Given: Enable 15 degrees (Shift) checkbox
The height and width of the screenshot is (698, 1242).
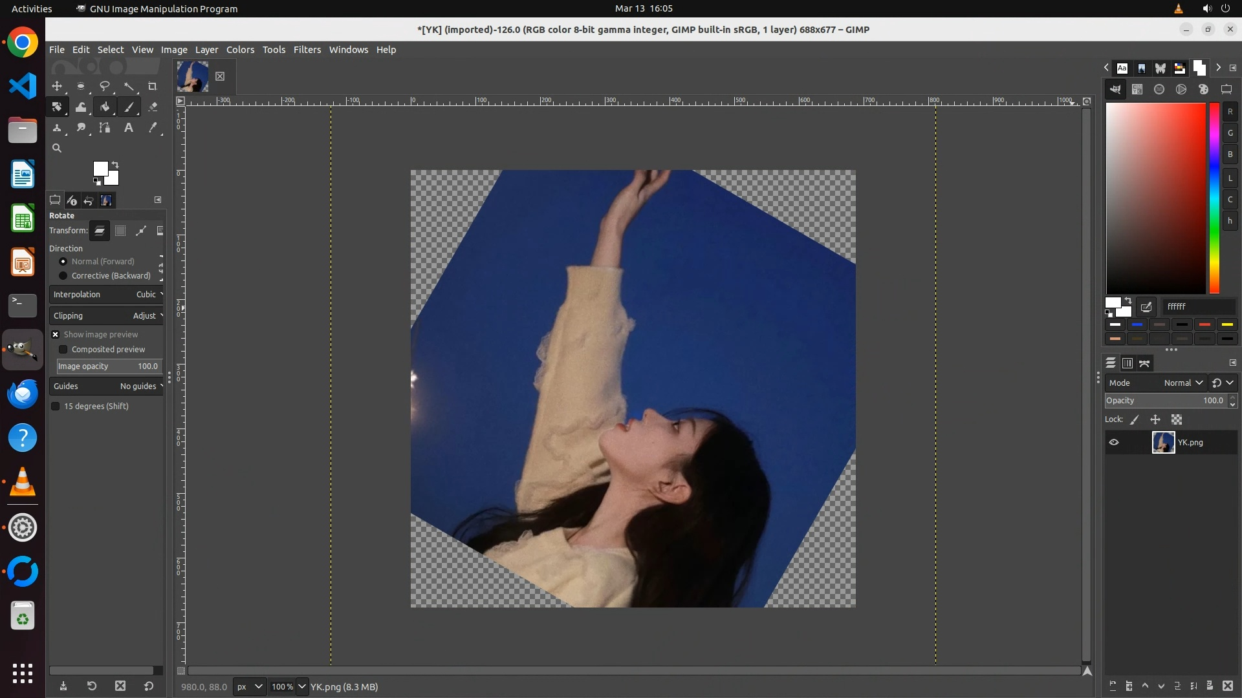Looking at the screenshot, I should tap(56, 406).
